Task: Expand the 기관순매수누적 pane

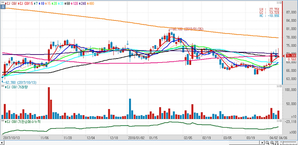Action: click(278, 121)
